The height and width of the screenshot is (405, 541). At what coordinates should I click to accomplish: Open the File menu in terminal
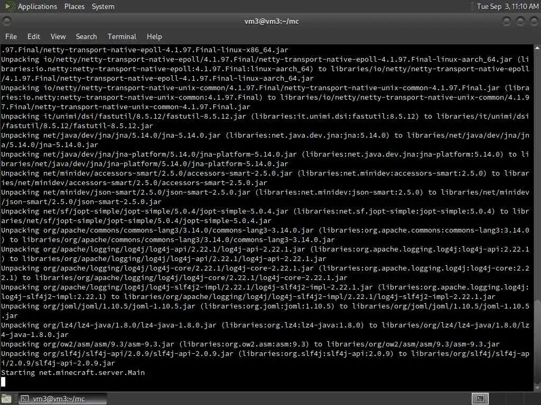click(x=11, y=36)
